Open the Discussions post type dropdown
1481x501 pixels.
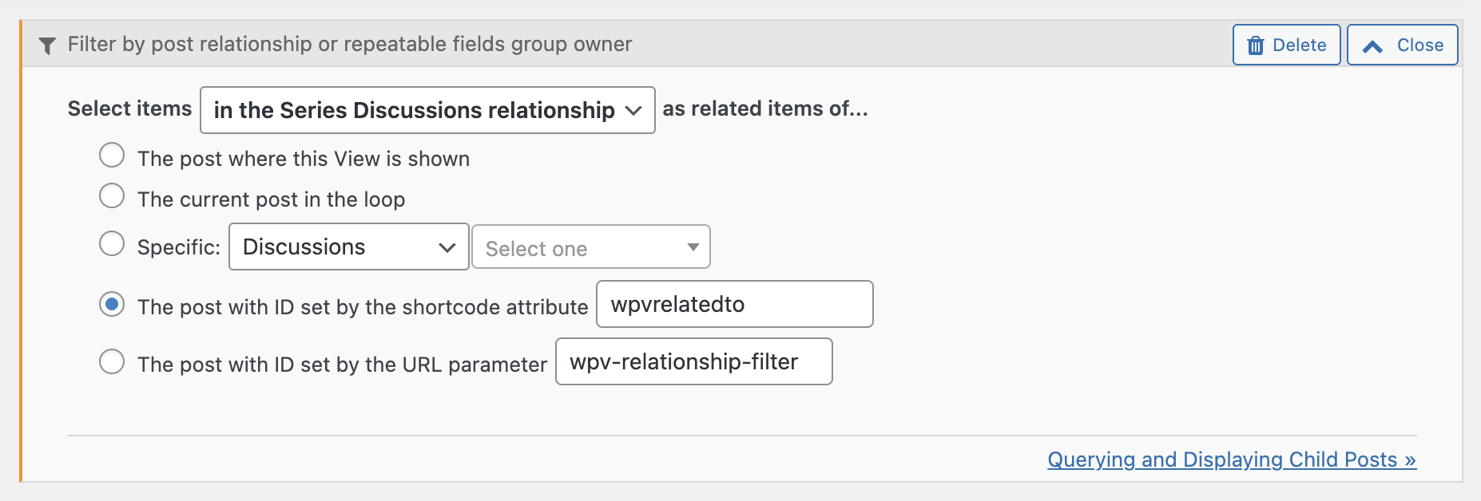348,247
